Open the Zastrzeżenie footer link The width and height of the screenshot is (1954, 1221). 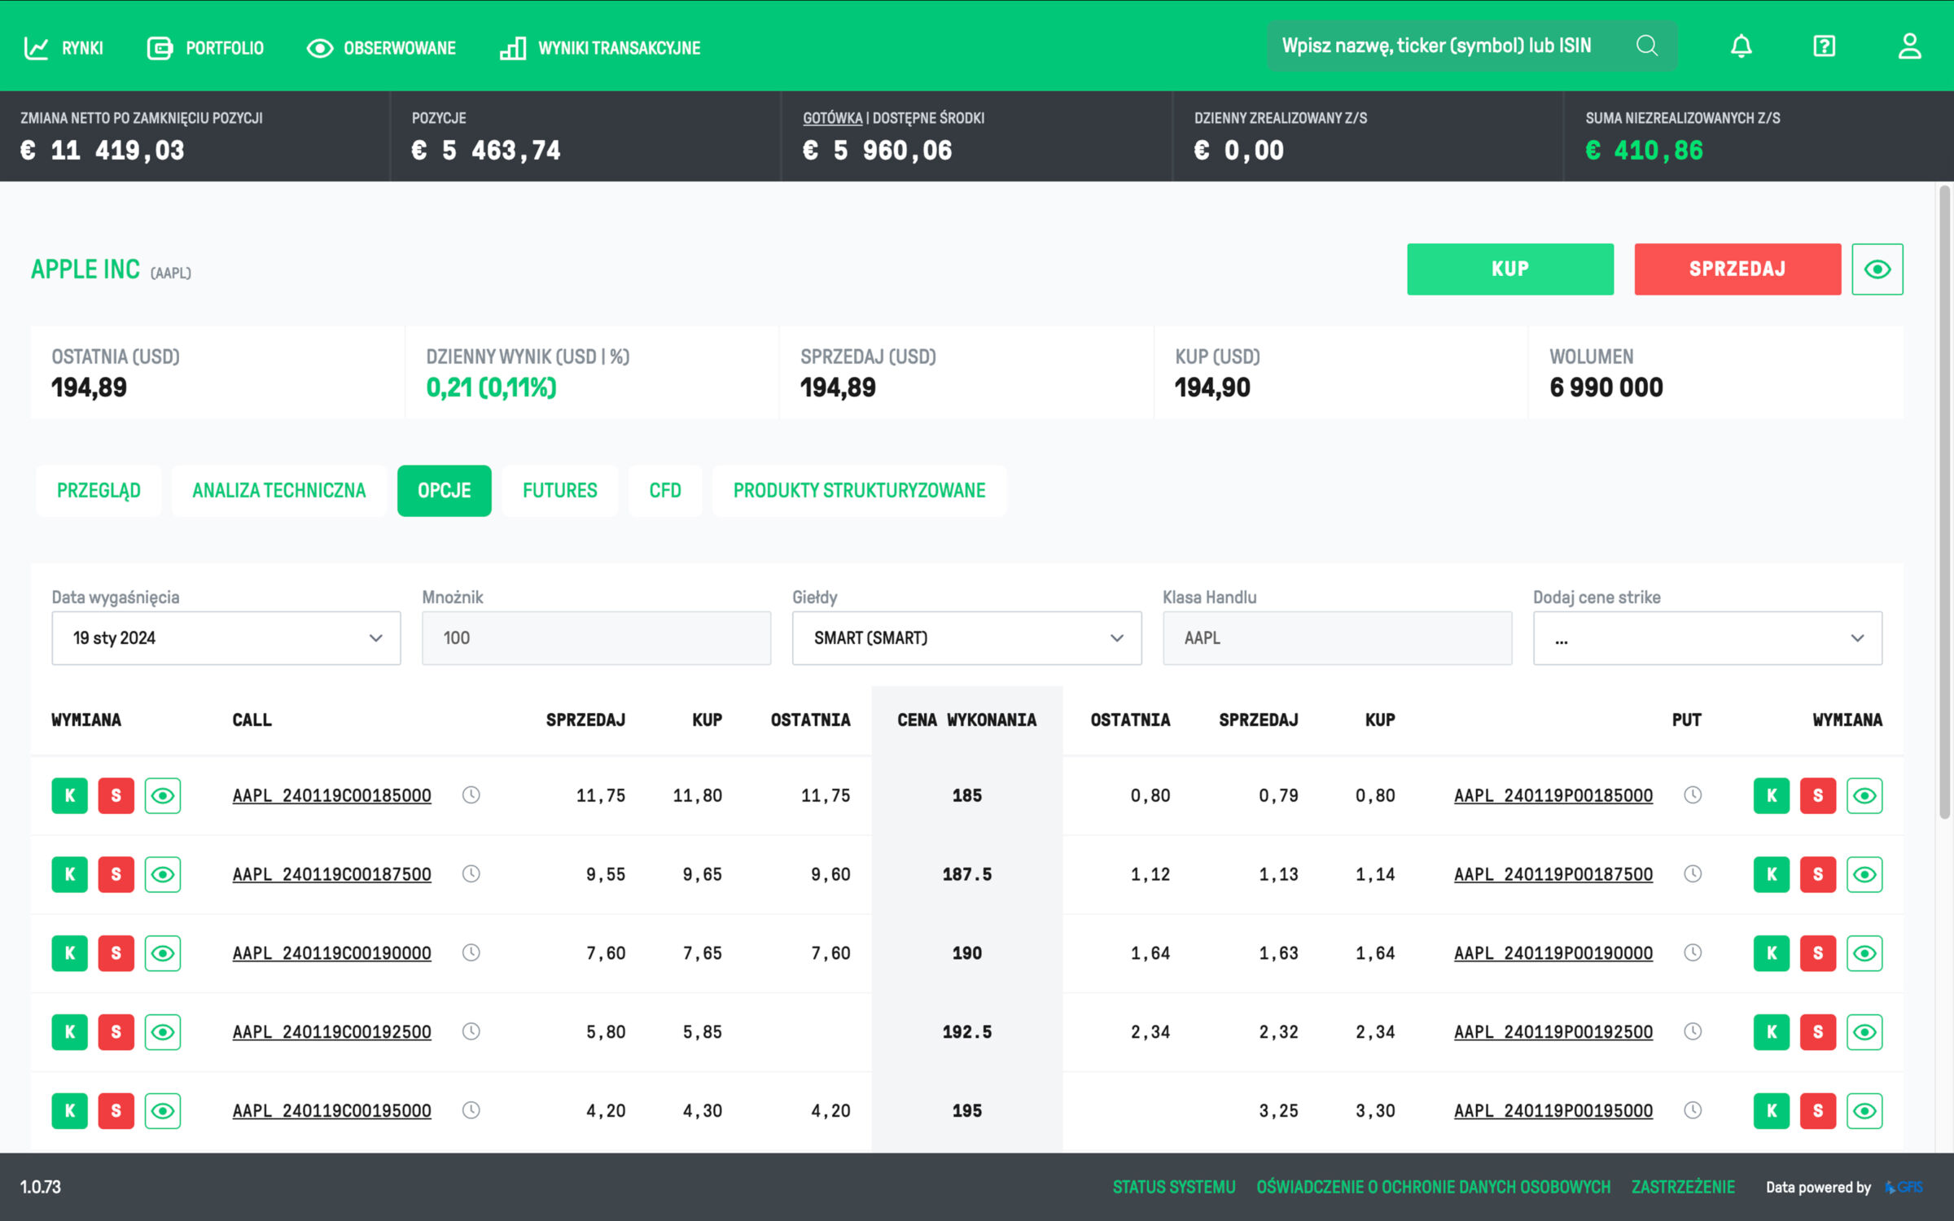click(1683, 1188)
